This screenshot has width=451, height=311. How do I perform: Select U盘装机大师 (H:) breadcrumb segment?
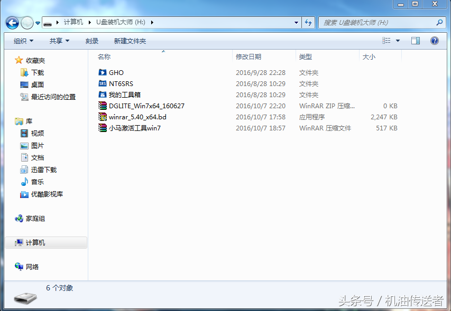tap(121, 22)
